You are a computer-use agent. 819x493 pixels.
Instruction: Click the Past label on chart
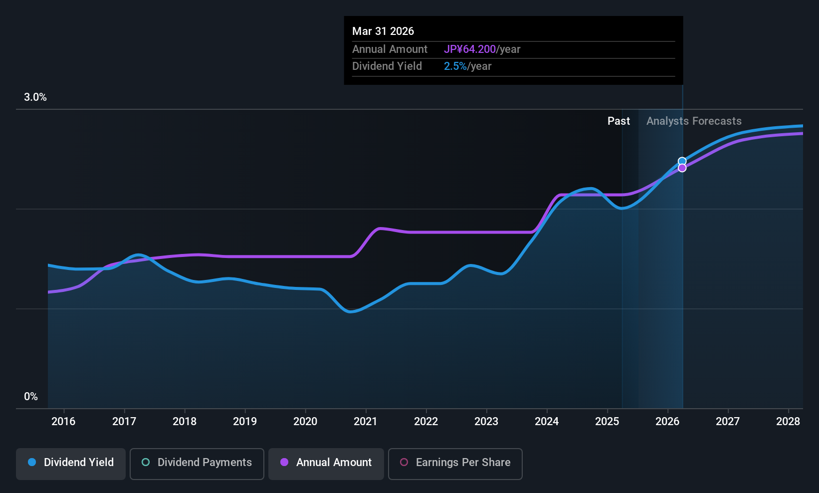pyautogui.click(x=618, y=121)
